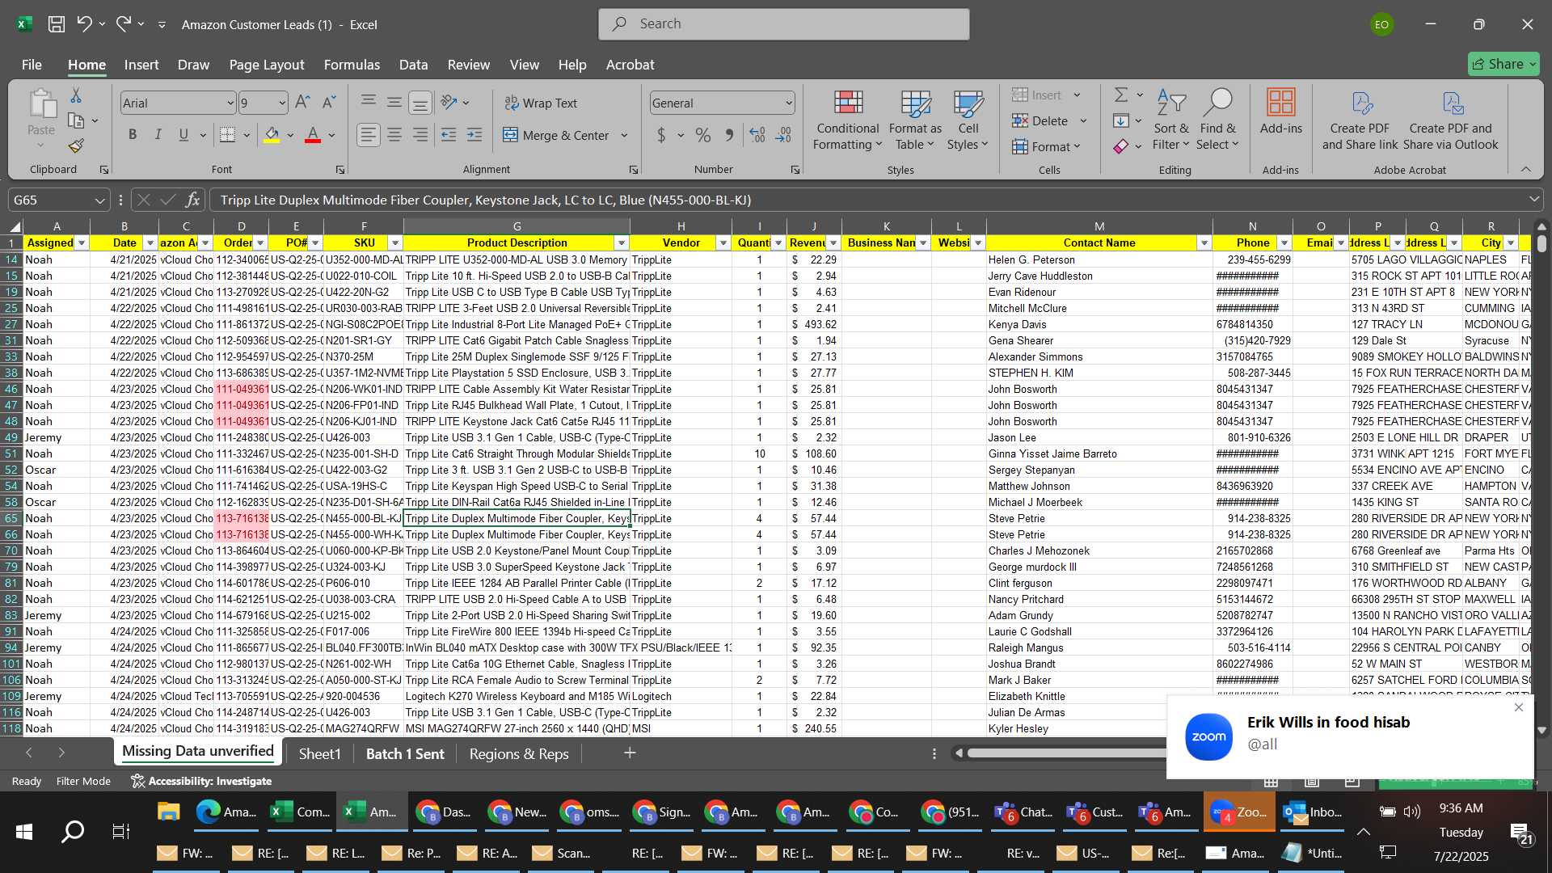Image resolution: width=1552 pixels, height=873 pixels.
Task: Click the Cut scissors icon
Action: (76, 95)
